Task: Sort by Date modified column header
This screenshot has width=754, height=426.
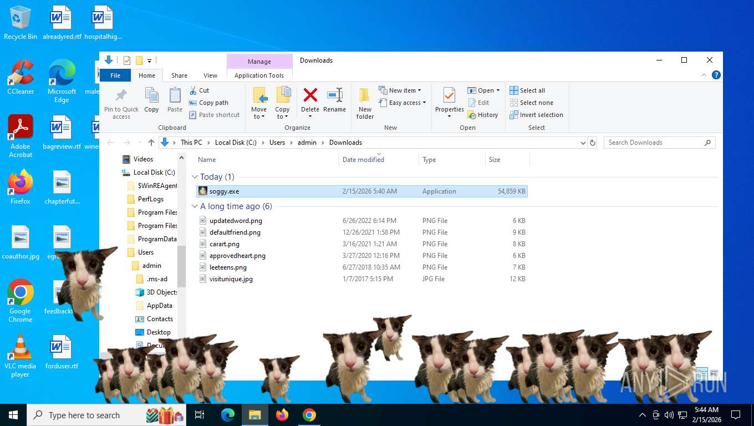Action: point(379,160)
